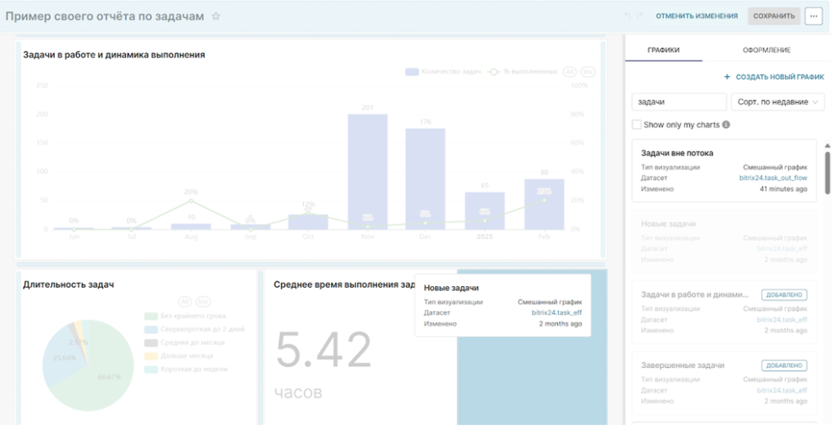The height and width of the screenshot is (444, 839).
Task: Click plus icon to create new chart
Action: pos(727,77)
